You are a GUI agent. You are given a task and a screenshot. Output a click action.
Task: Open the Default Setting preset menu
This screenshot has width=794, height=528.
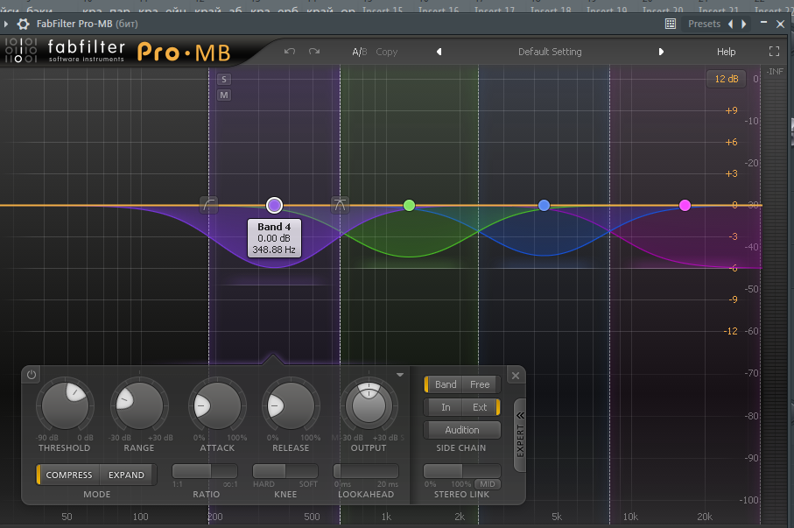550,52
